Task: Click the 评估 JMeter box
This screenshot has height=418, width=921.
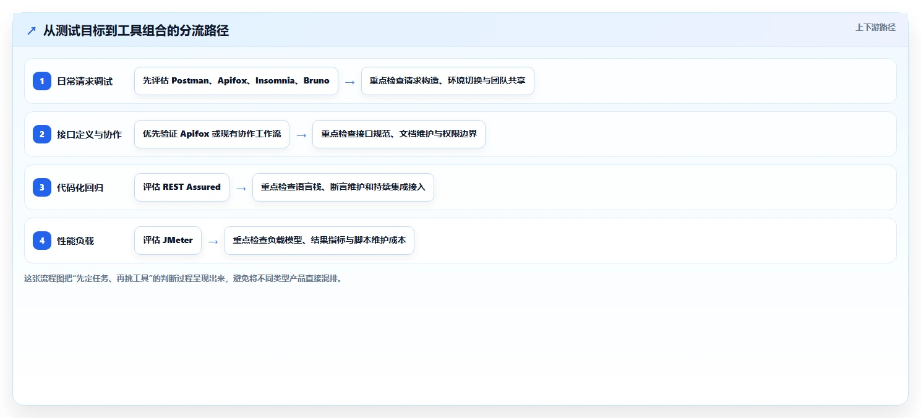Action: click(x=168, y=241)
